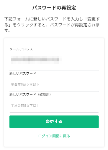Click the underline beneath the confirmation password field
This screenshot has width=108, height=150.
54,112
